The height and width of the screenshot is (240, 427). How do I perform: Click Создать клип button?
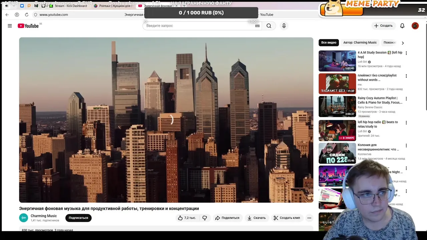[287, 218]
